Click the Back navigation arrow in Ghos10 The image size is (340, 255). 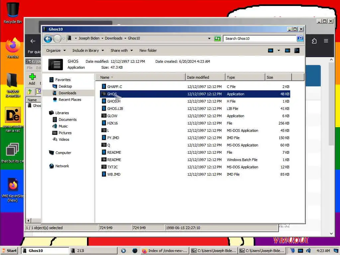tap(48, 39)
